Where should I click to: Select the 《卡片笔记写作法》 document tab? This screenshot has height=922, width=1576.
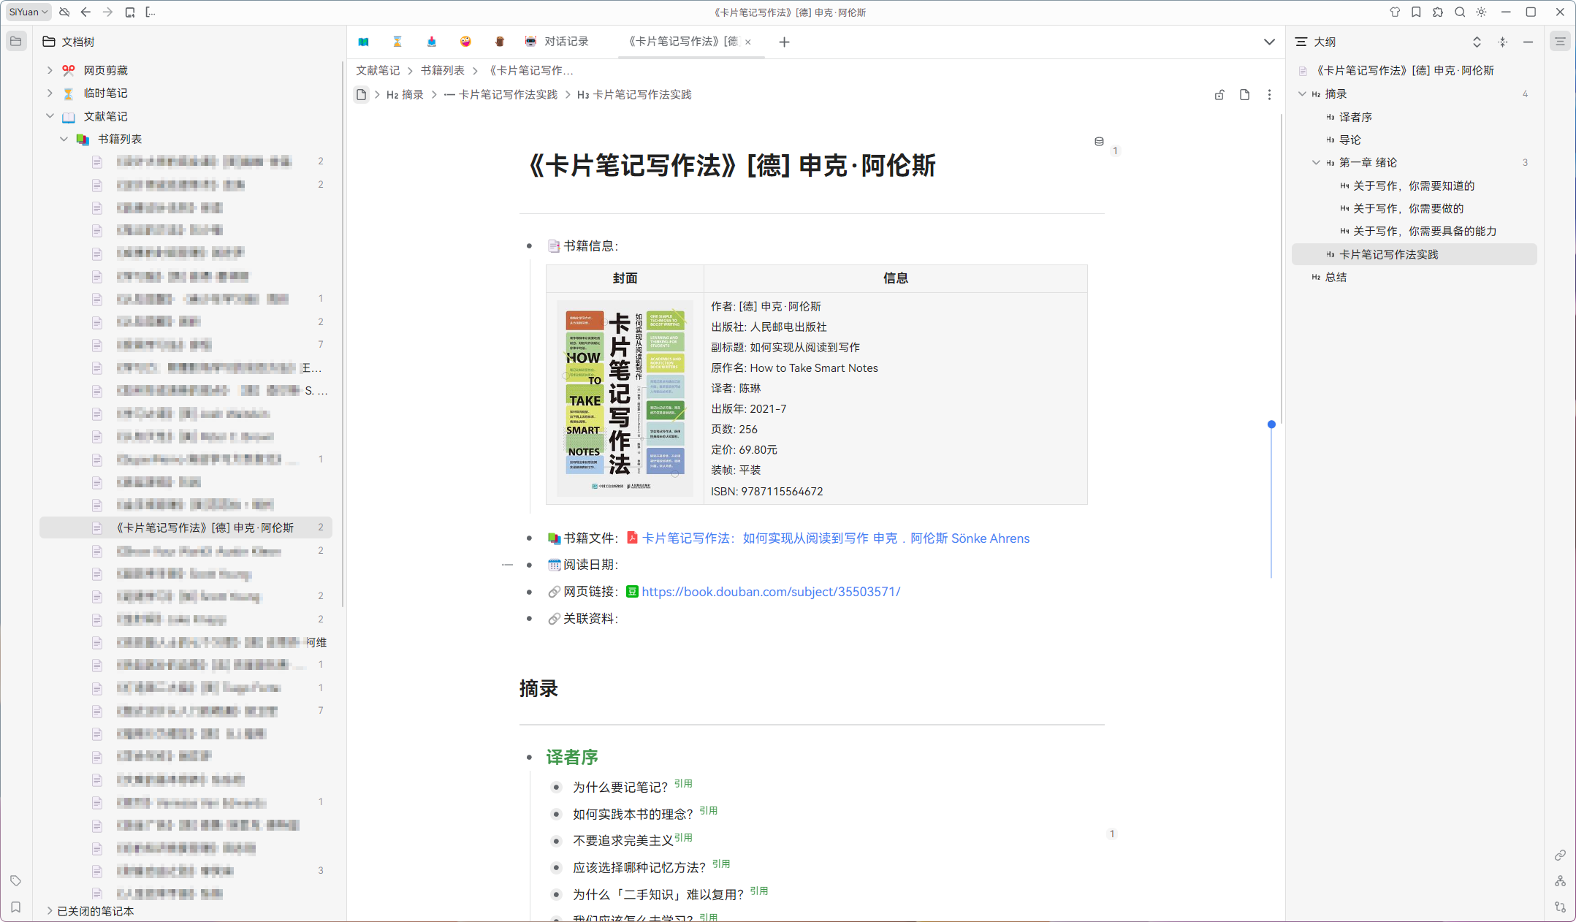click(684, 42)
